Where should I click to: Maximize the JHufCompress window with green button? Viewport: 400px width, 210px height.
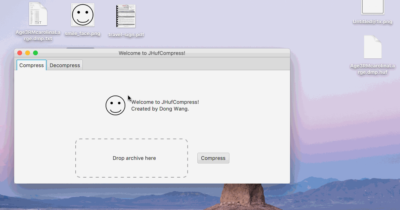35,53
